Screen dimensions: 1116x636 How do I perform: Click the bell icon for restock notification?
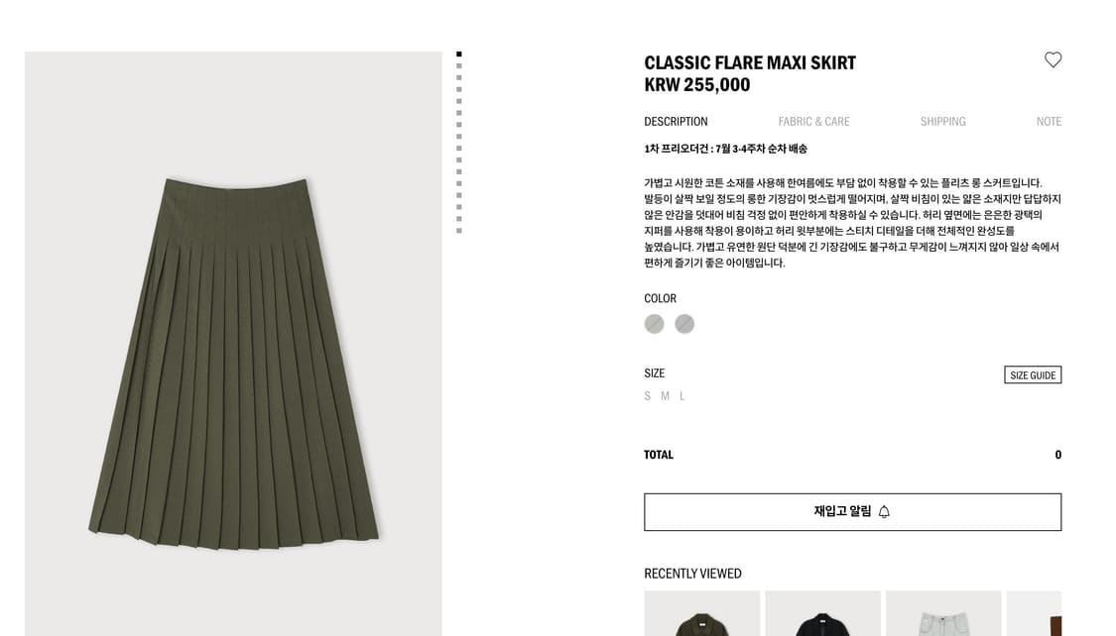[884, 511]
